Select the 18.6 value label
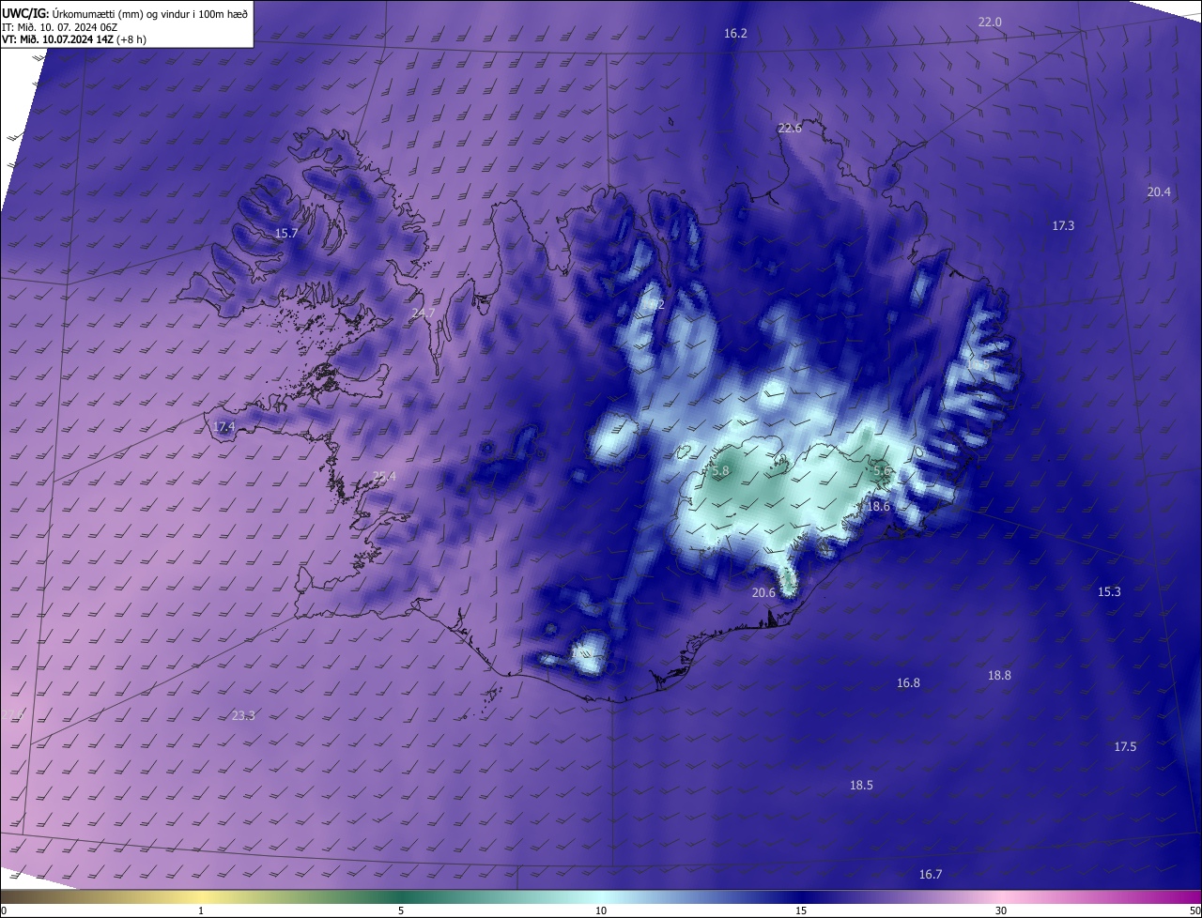The image size is (1202, 918). click(x=878, y=506)
